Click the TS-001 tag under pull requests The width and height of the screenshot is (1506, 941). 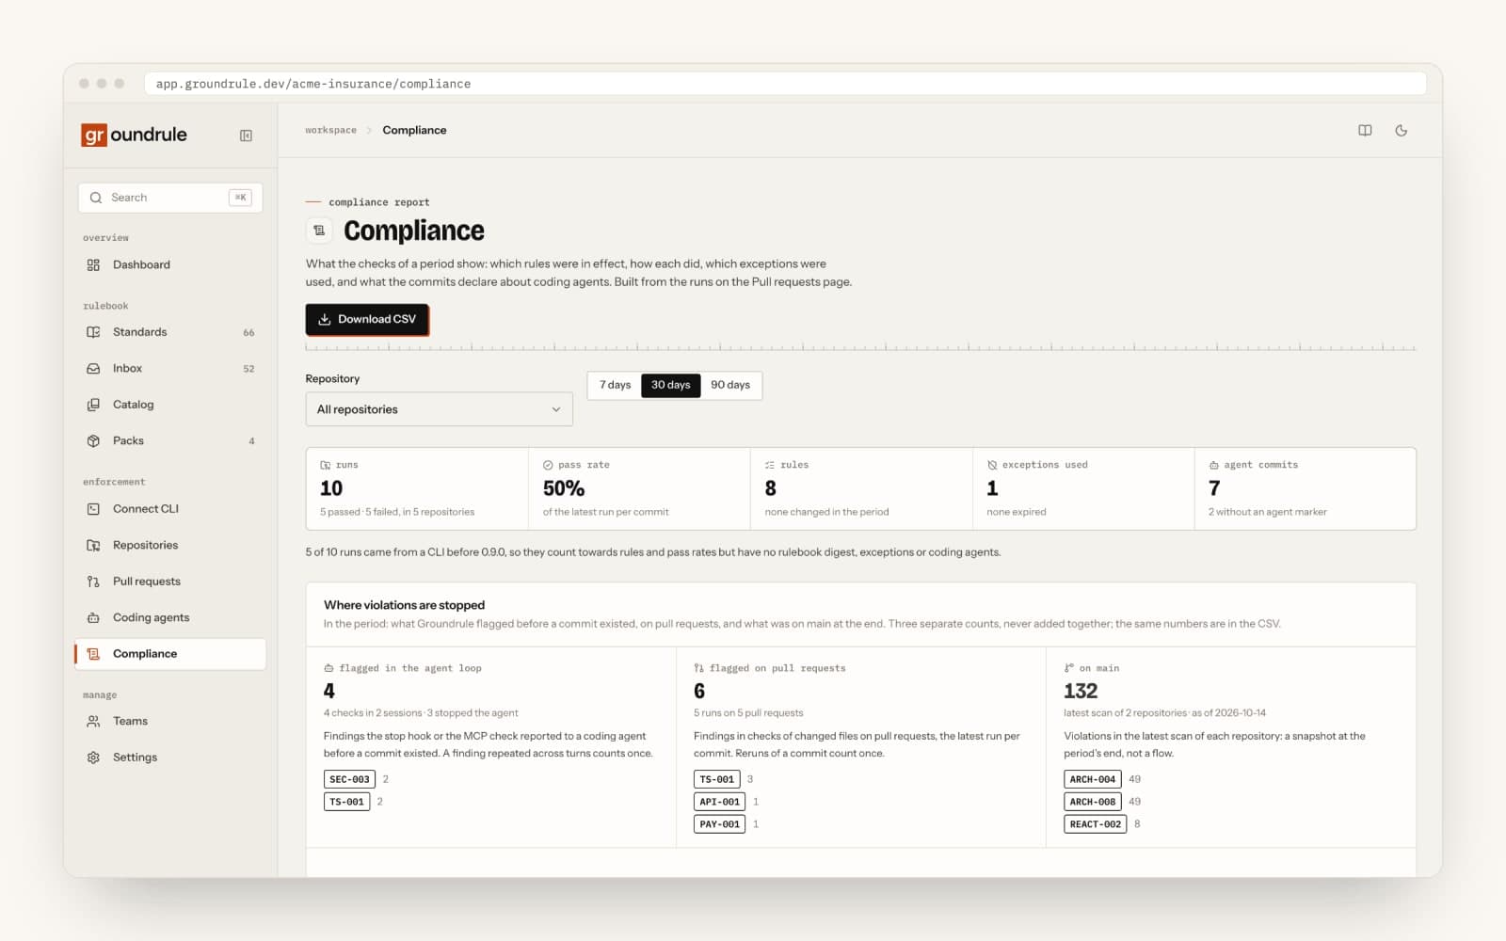click(x=717, y=779)
